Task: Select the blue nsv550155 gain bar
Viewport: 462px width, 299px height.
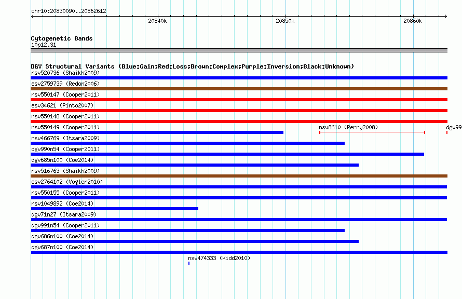Action: click(x=239, y=198)
